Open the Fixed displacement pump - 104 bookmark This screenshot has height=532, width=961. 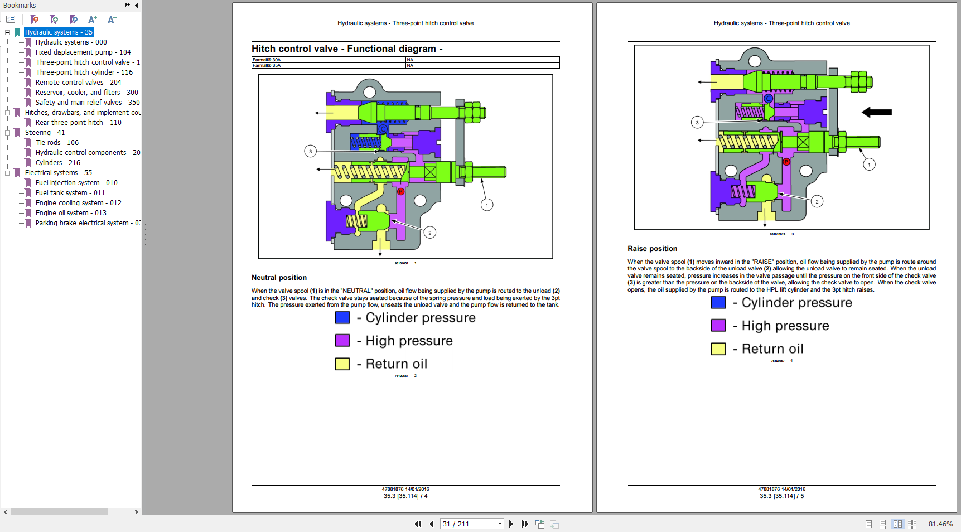pos(83,52)
